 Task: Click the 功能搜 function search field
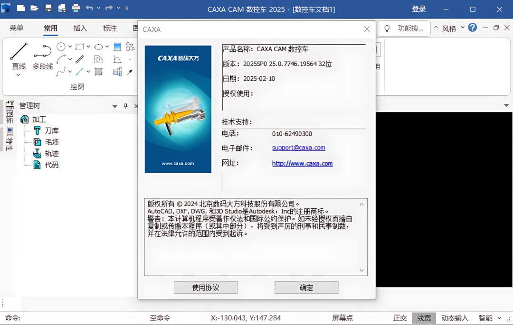tap(404, 28)
